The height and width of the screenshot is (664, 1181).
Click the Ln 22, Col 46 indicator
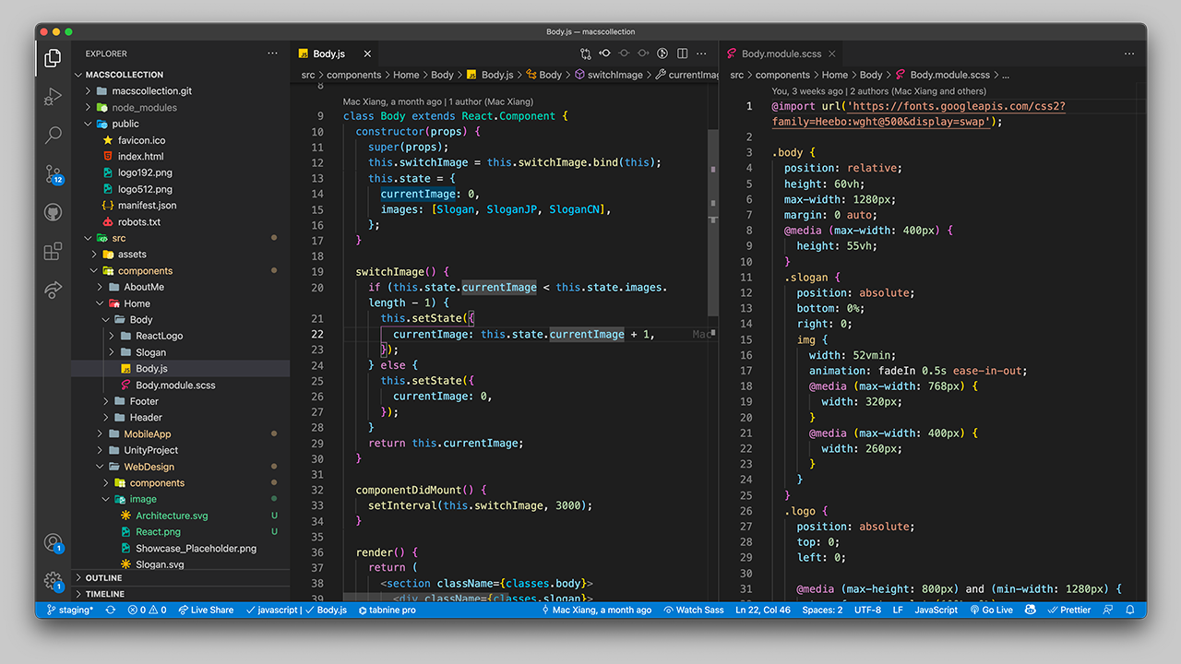(x=763, y=610)
